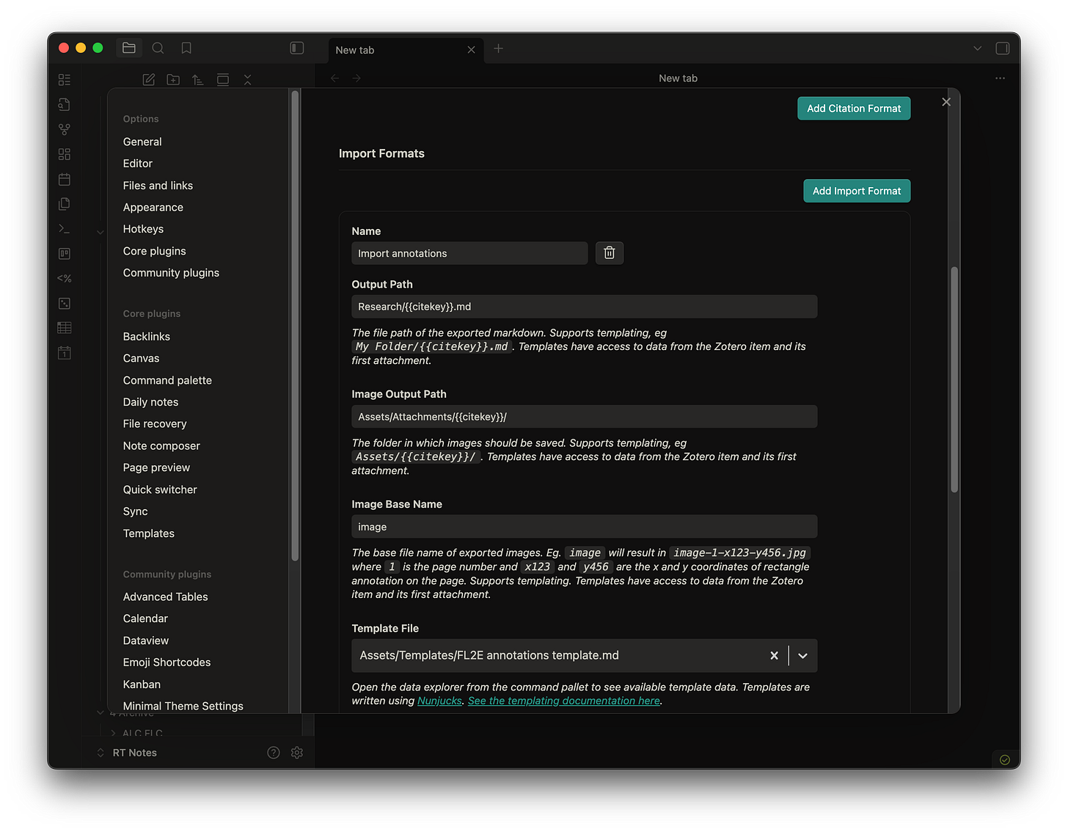Select Core plugins section
This screenshot has height=832, width=1068.
154,251
